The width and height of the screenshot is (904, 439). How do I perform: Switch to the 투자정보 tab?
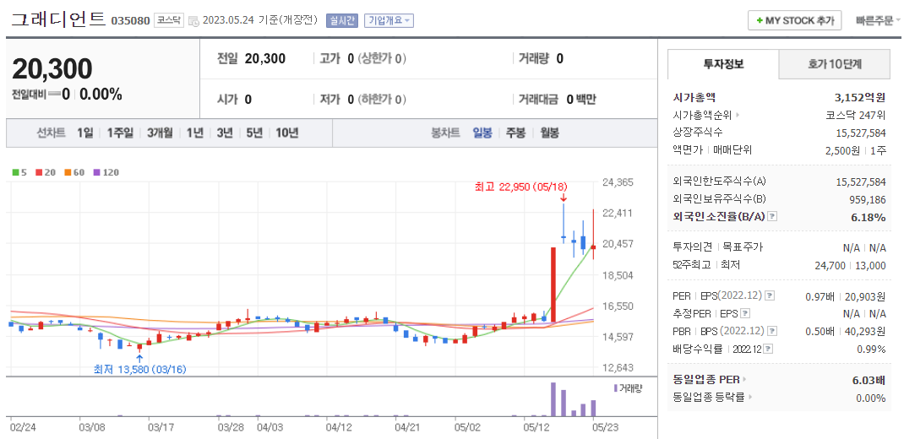tap(723, 64)
